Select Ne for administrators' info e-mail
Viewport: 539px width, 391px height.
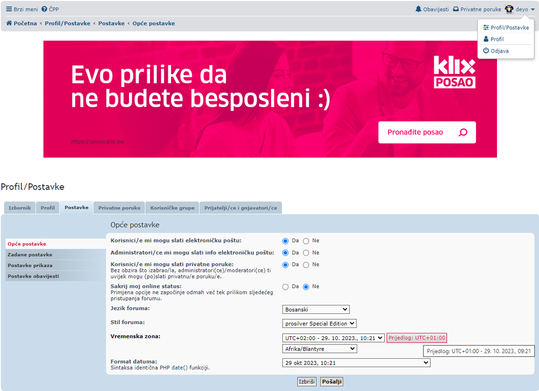(306, 253)
